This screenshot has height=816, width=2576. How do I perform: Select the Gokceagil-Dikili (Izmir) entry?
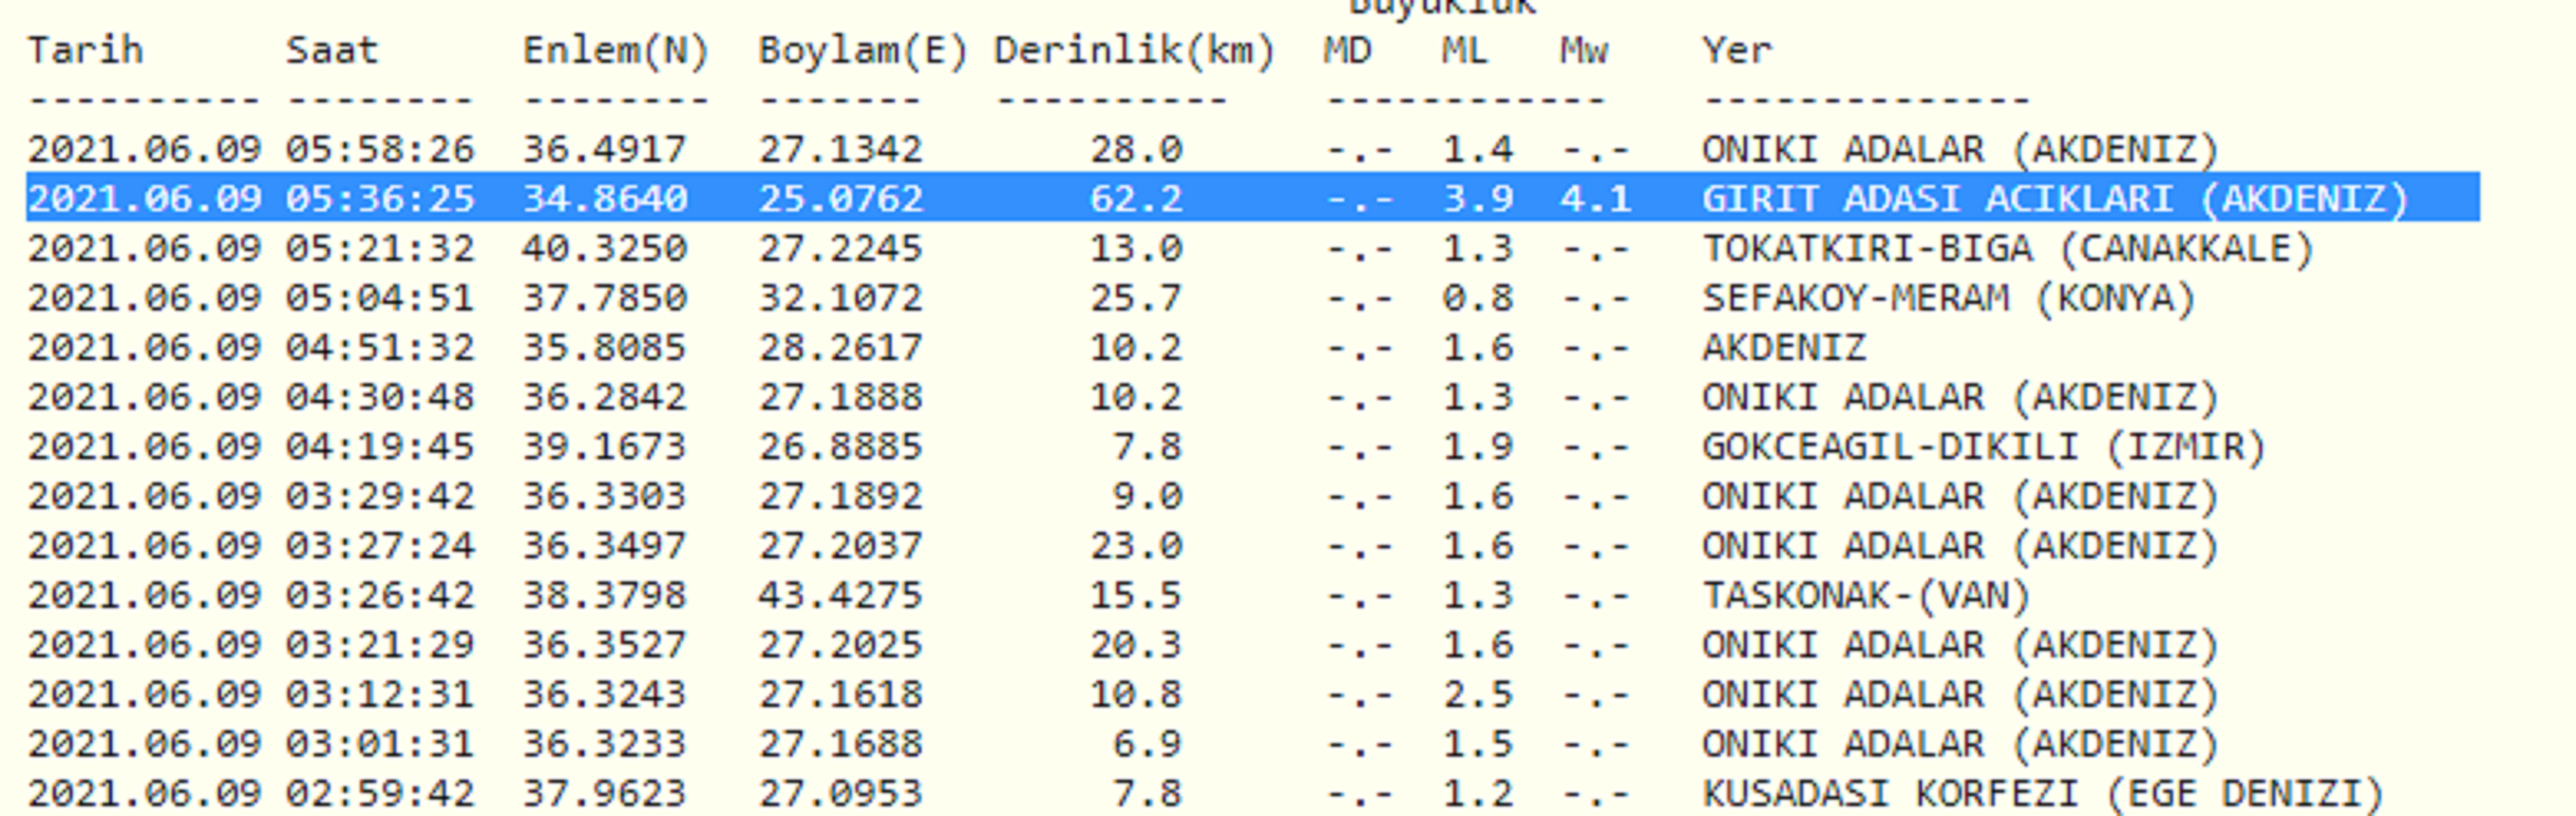point(1983,446)
